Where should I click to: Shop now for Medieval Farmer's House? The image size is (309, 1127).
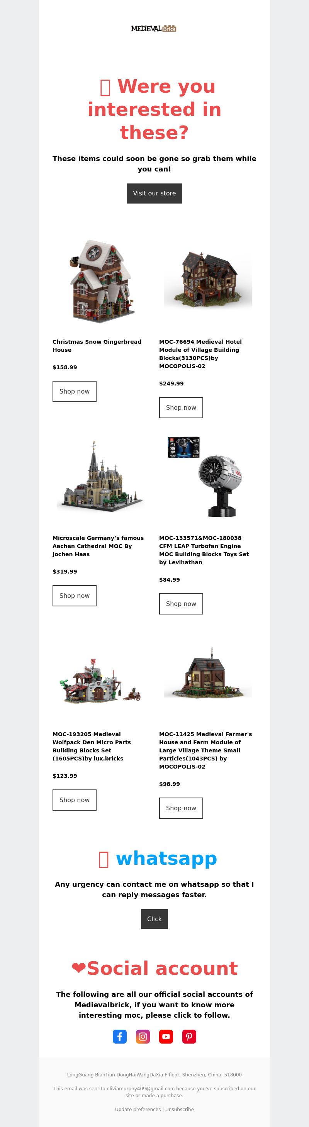point(181,808)
